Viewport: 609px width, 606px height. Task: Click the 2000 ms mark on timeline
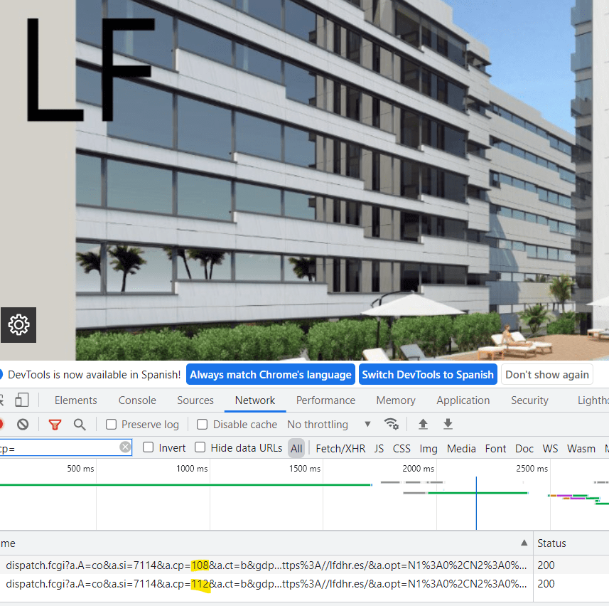tap(418, 469)
